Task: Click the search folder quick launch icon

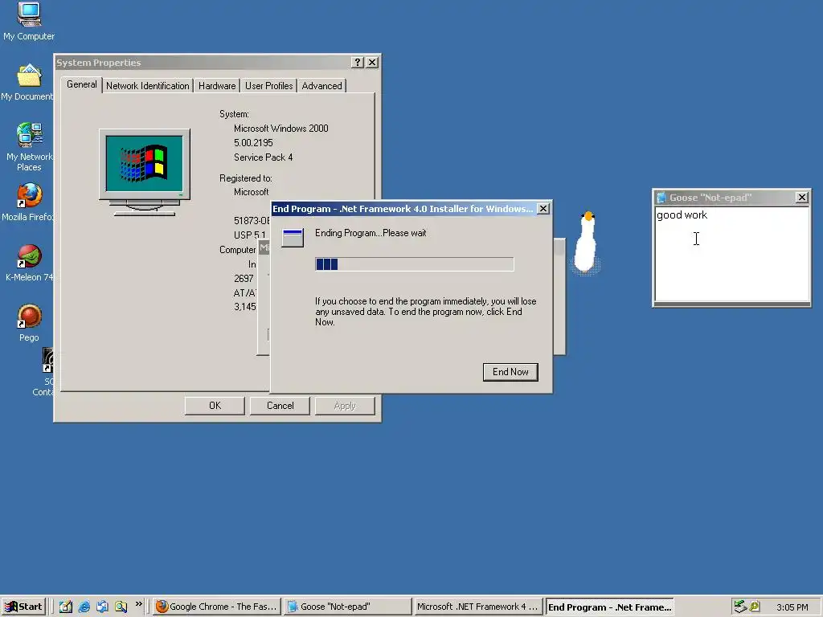Action: coord(121,607)
